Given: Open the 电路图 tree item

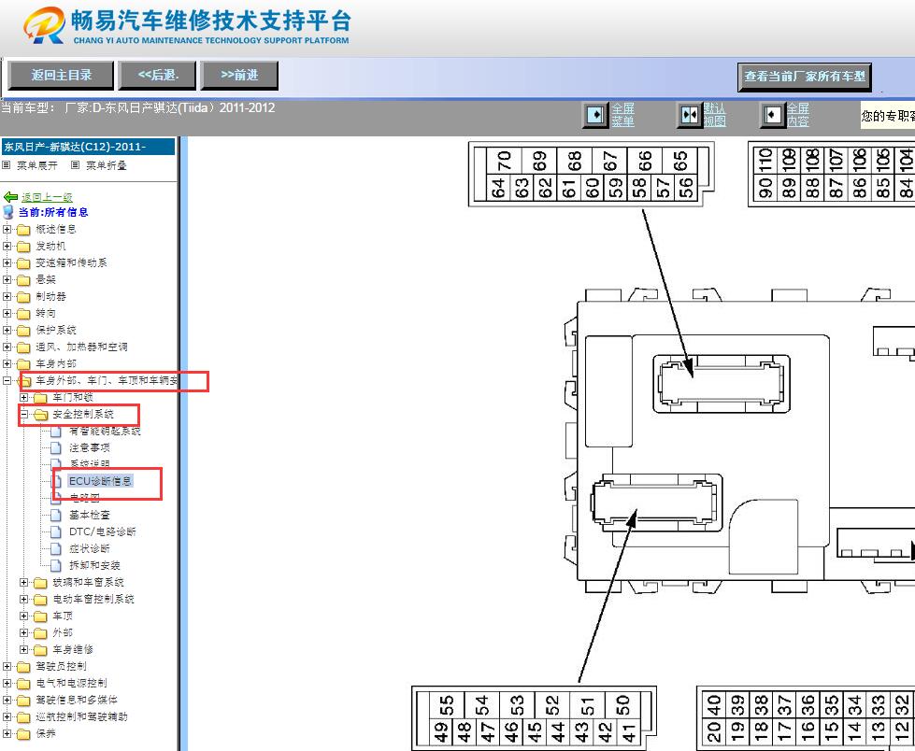Looking at the screenshot, I should click(x=85, y=498).
